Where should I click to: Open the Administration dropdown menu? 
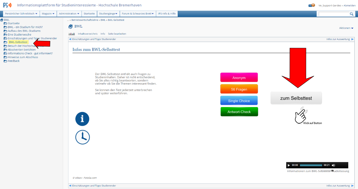click(69, 14)
